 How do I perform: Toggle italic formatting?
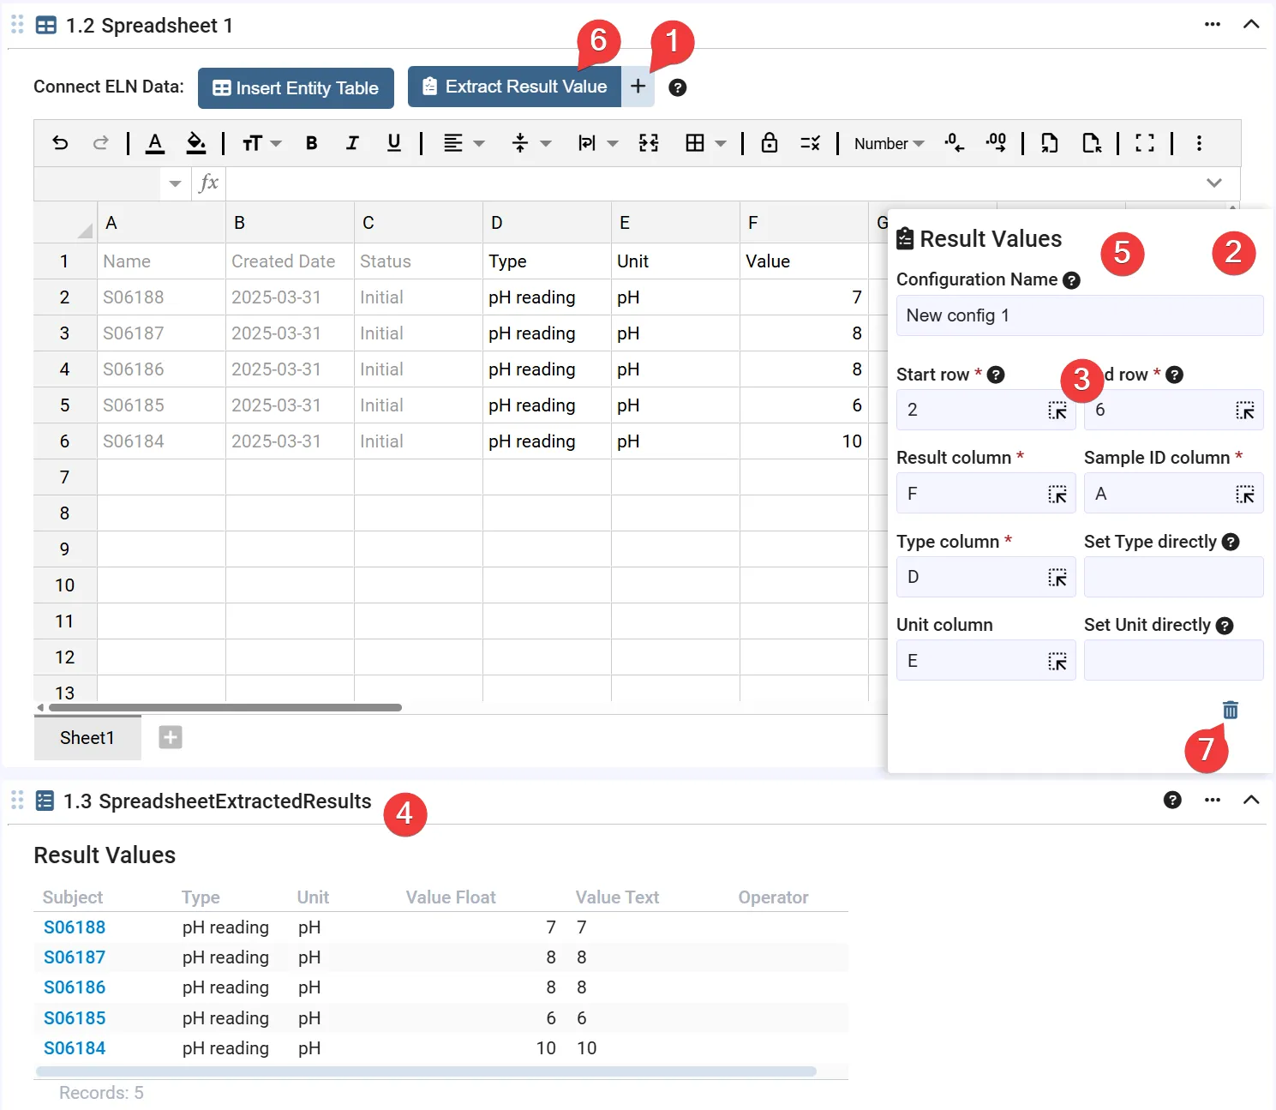[352, 143]
